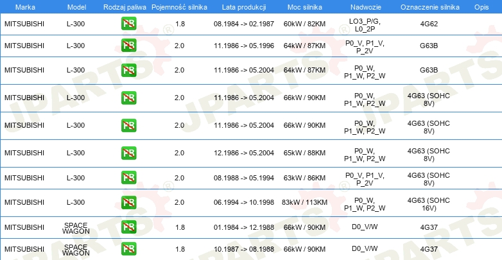
Task: Click power "64kW / 87KM" in the 05.1996 row
Action: [304, 46]
